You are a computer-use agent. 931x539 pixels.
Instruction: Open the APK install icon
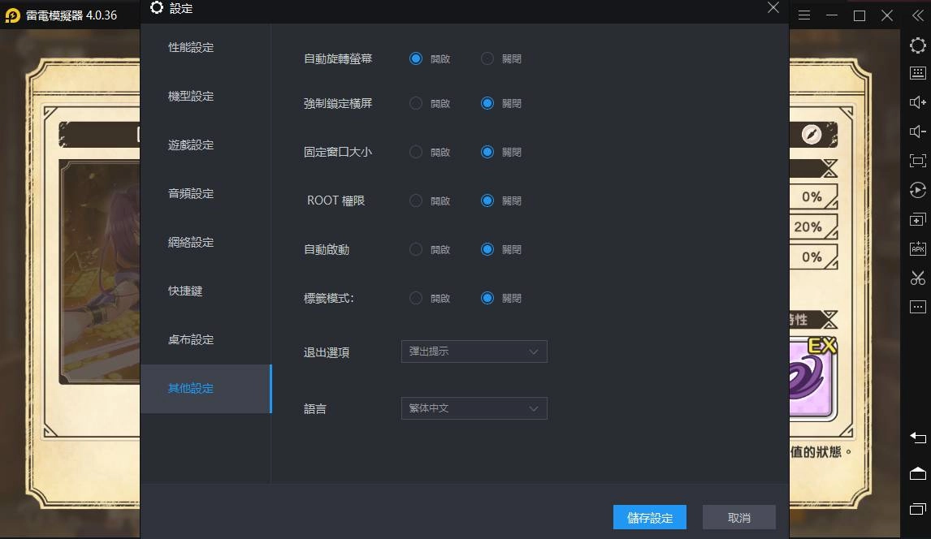[x=917, y=248]
